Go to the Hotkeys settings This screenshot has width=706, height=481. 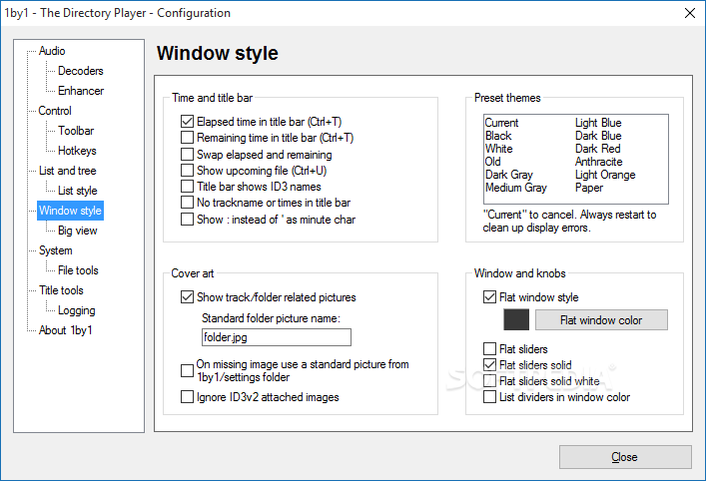click(x=77, y=151)
